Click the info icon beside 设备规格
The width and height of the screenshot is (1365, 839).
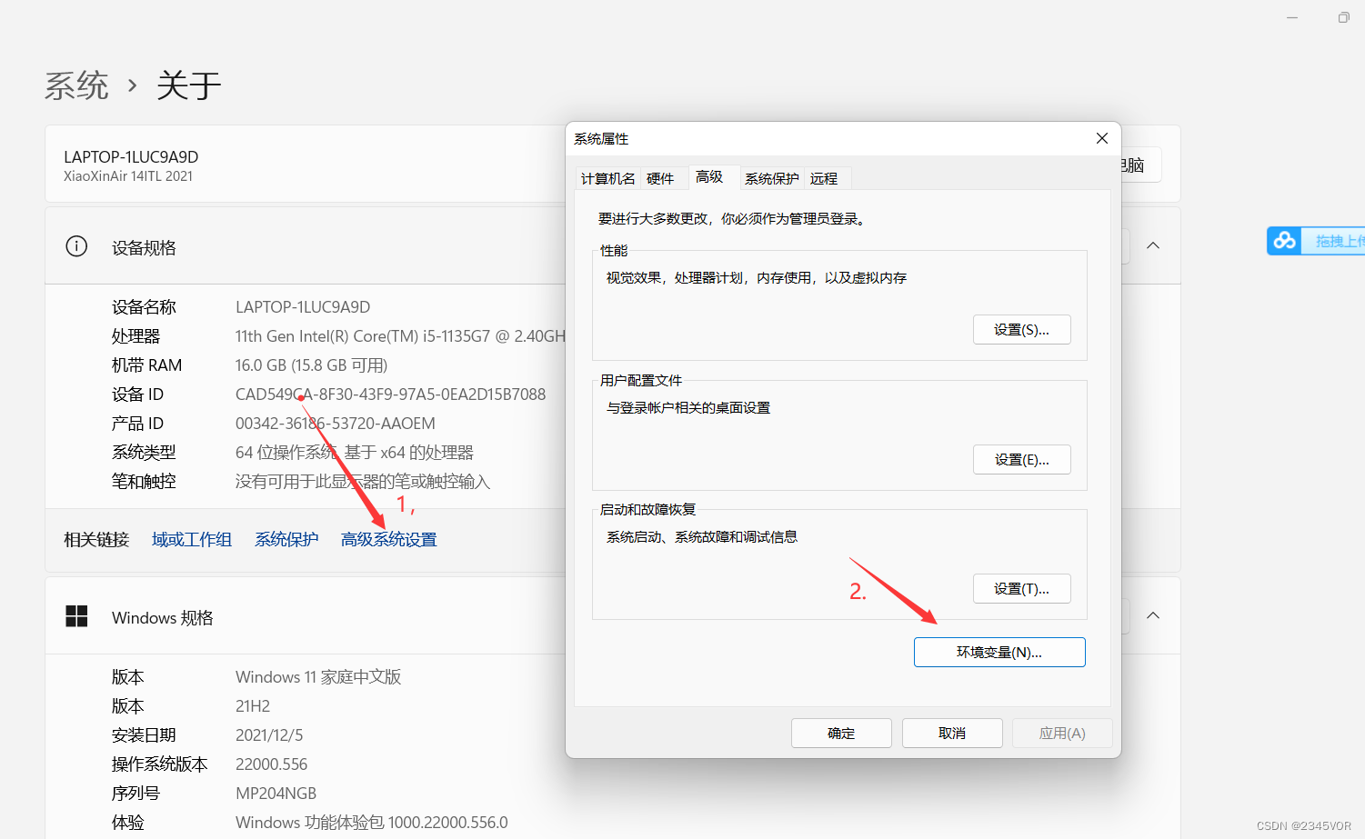[76, 246]
